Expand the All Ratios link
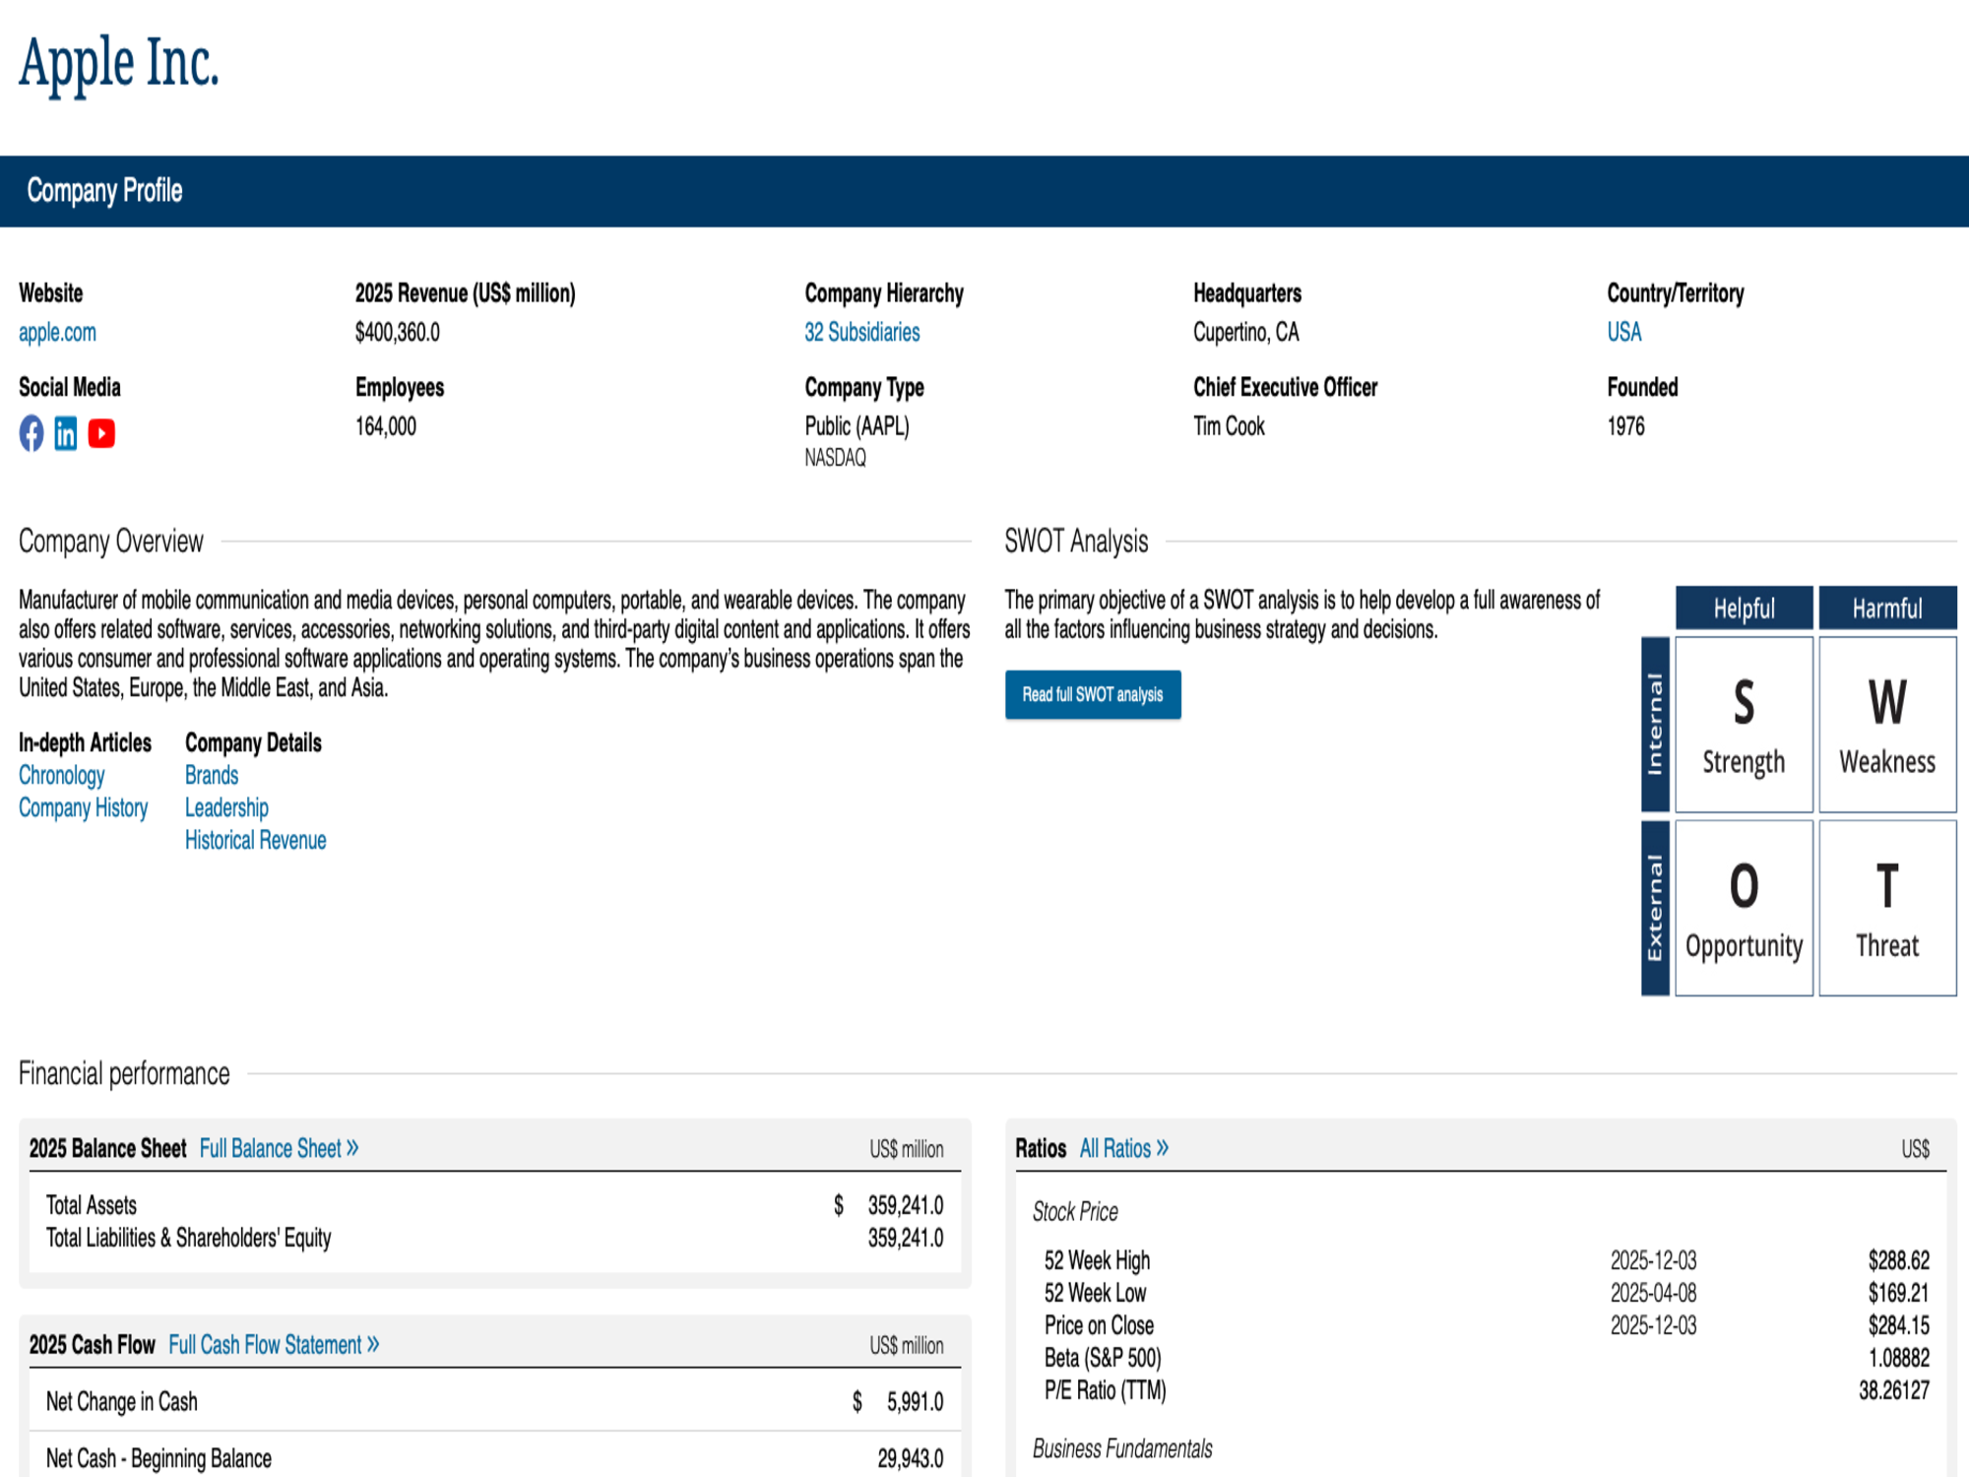This screenshot has height=1477, width=1969. 1123,1149
